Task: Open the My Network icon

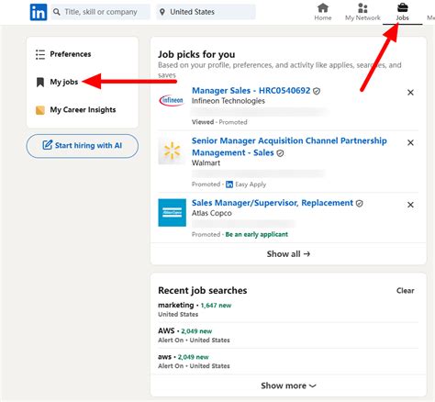Action: tap(362, 7)
